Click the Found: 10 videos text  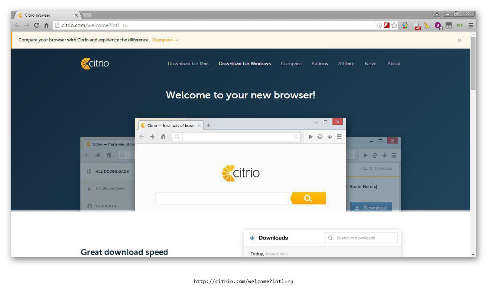point(376,168)
